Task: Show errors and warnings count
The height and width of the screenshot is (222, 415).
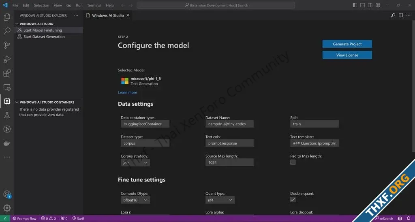Action: click(x=49, y=219)
